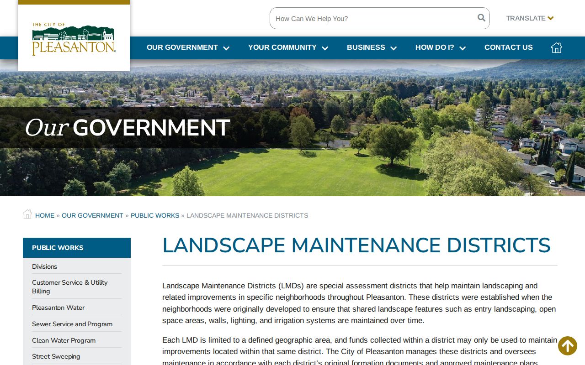The height and width of the screenshot is (365, 585).
Task: Open Divisions in the sidebar
Action: click(44, 266)
